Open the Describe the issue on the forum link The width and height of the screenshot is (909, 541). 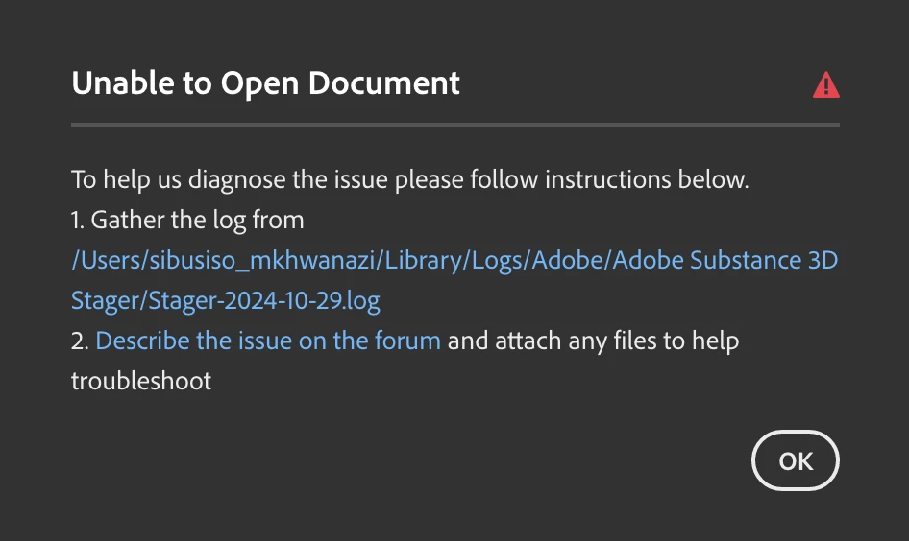[x=268, y=341]
